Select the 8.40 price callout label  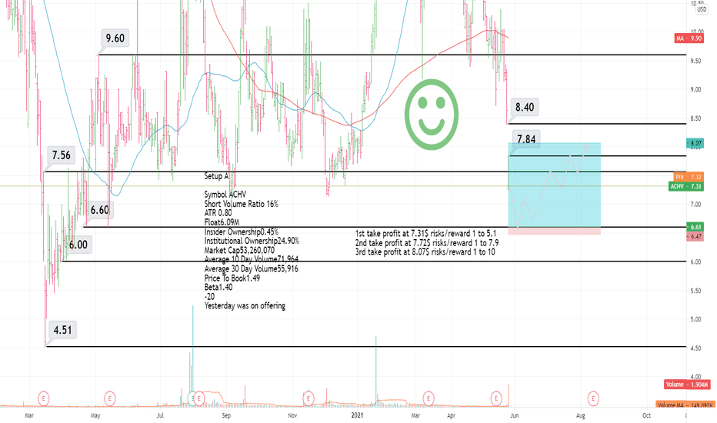click(x=525, y=107)
